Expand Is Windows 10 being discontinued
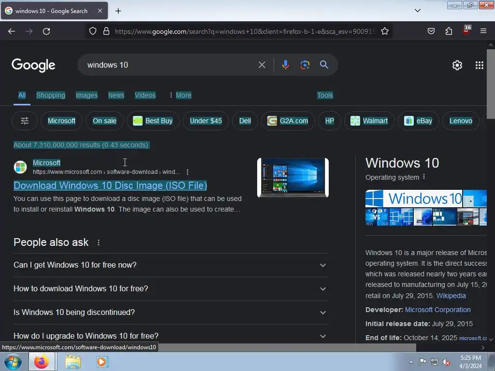Screen dimensions: 495x371 click(171, 313)
